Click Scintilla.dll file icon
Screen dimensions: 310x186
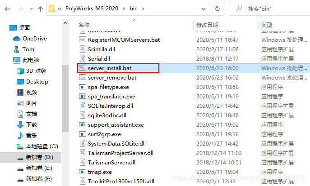(83, 49)
